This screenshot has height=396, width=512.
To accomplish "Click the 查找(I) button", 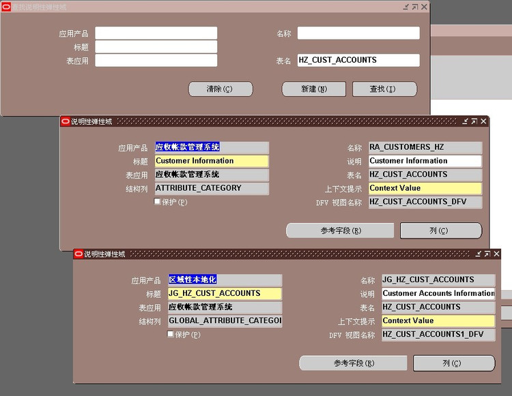I will click(384, 89).
